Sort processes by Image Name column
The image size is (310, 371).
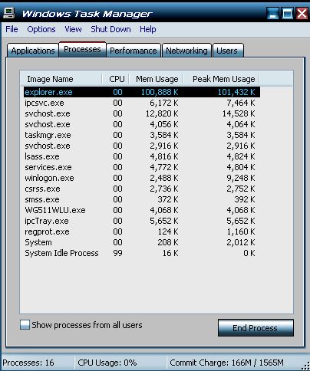coord(61,79)
